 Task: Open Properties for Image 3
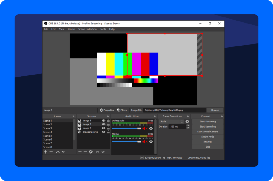pyautogui.click(x=106, y=110)
